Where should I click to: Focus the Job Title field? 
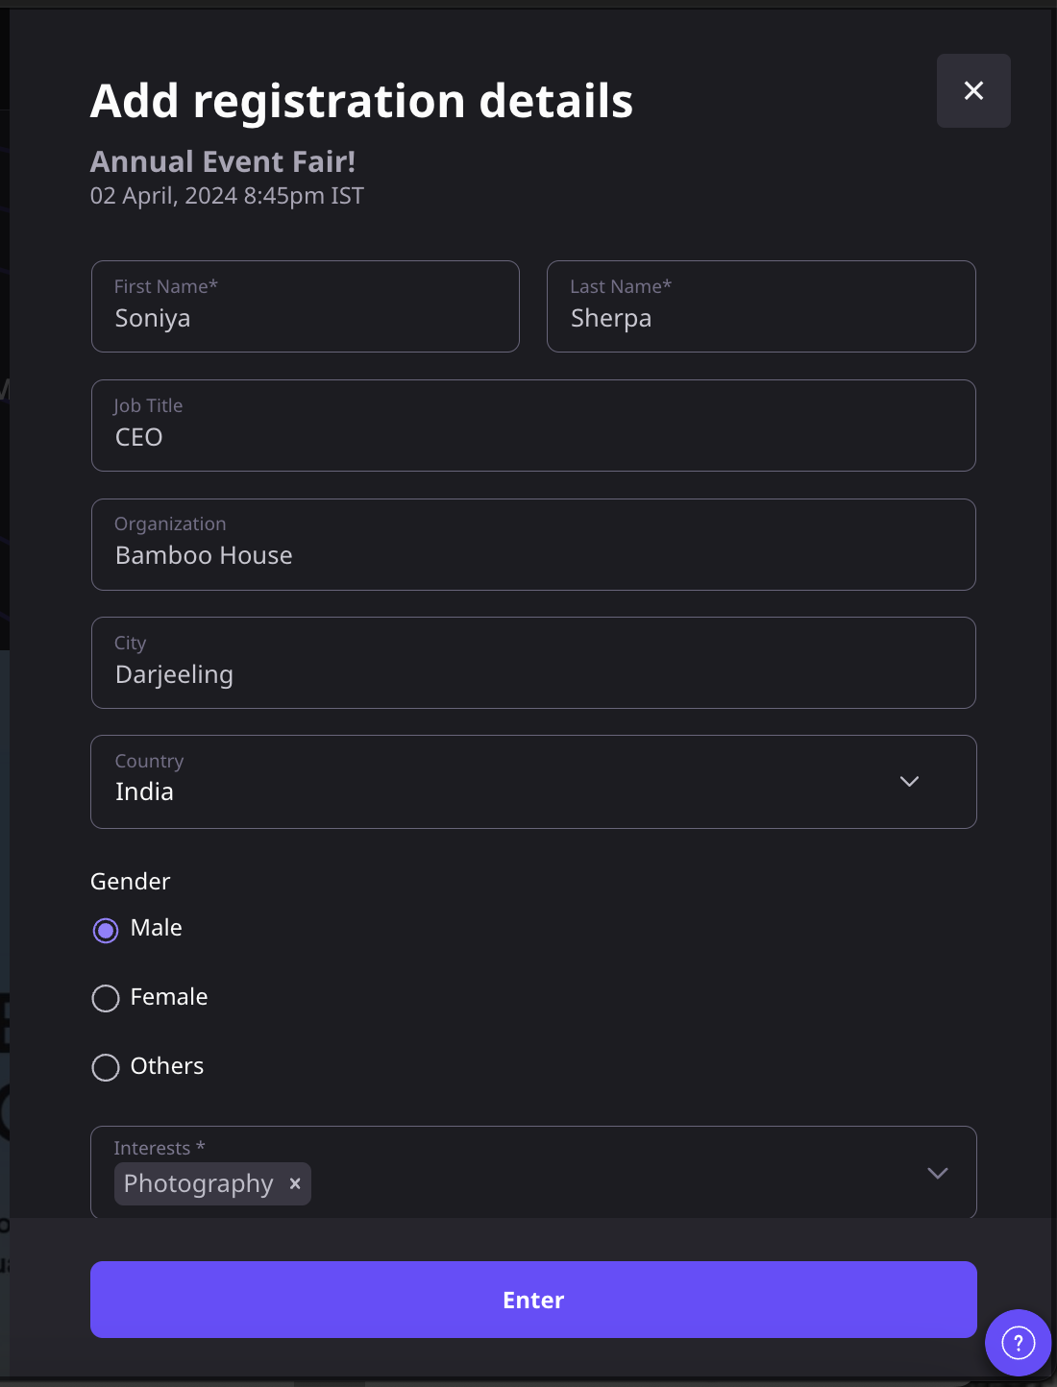pos(533,426)
